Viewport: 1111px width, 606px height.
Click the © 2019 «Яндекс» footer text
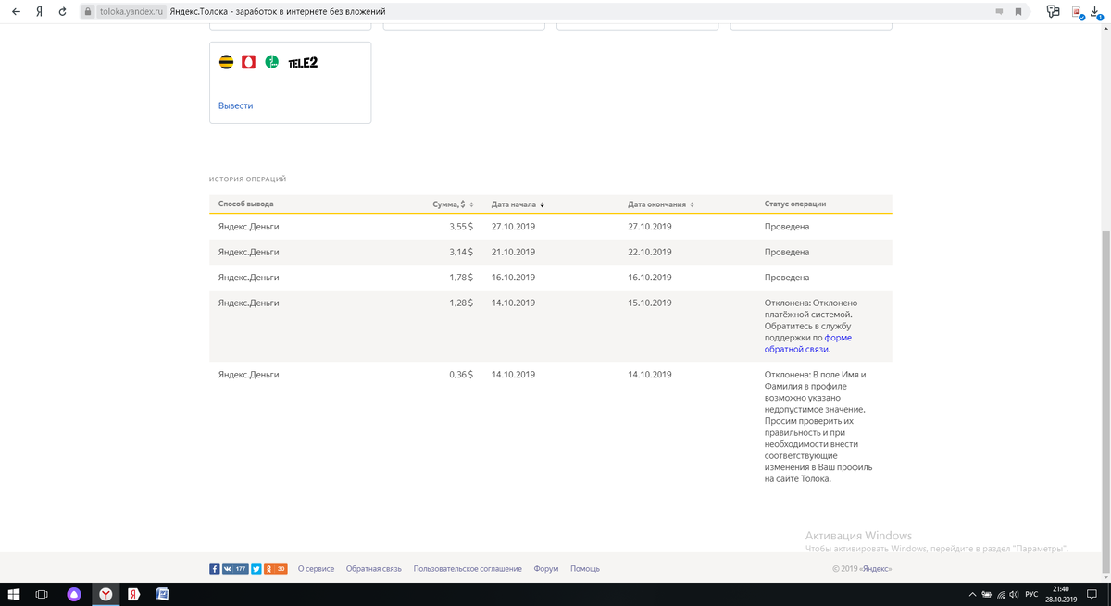(x=862, y=569)
